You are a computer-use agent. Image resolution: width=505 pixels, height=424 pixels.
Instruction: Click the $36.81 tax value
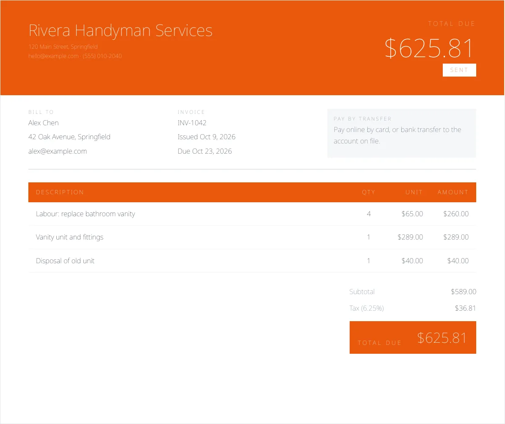[465, 308]
